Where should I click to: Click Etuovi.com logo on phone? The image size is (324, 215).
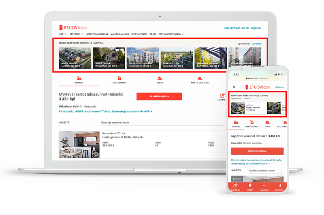[x=258, y=87]
